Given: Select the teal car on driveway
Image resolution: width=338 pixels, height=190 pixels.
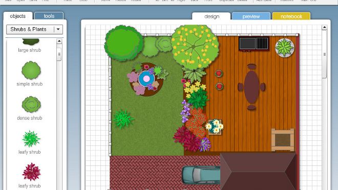Looking at the screenshot, I should pos(202,175).
